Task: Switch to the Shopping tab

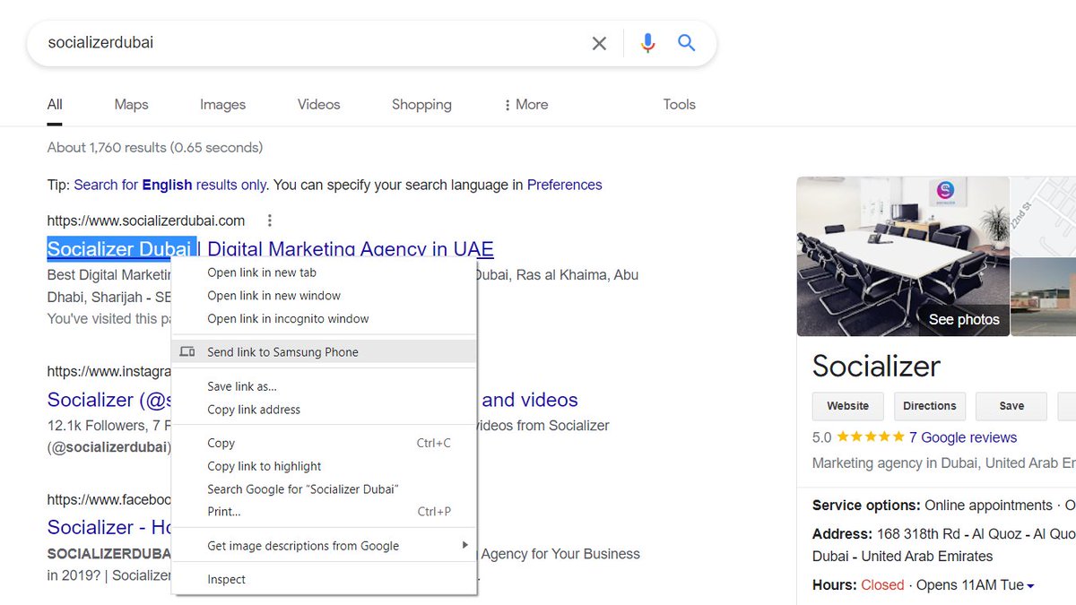Action: point(421,105)
